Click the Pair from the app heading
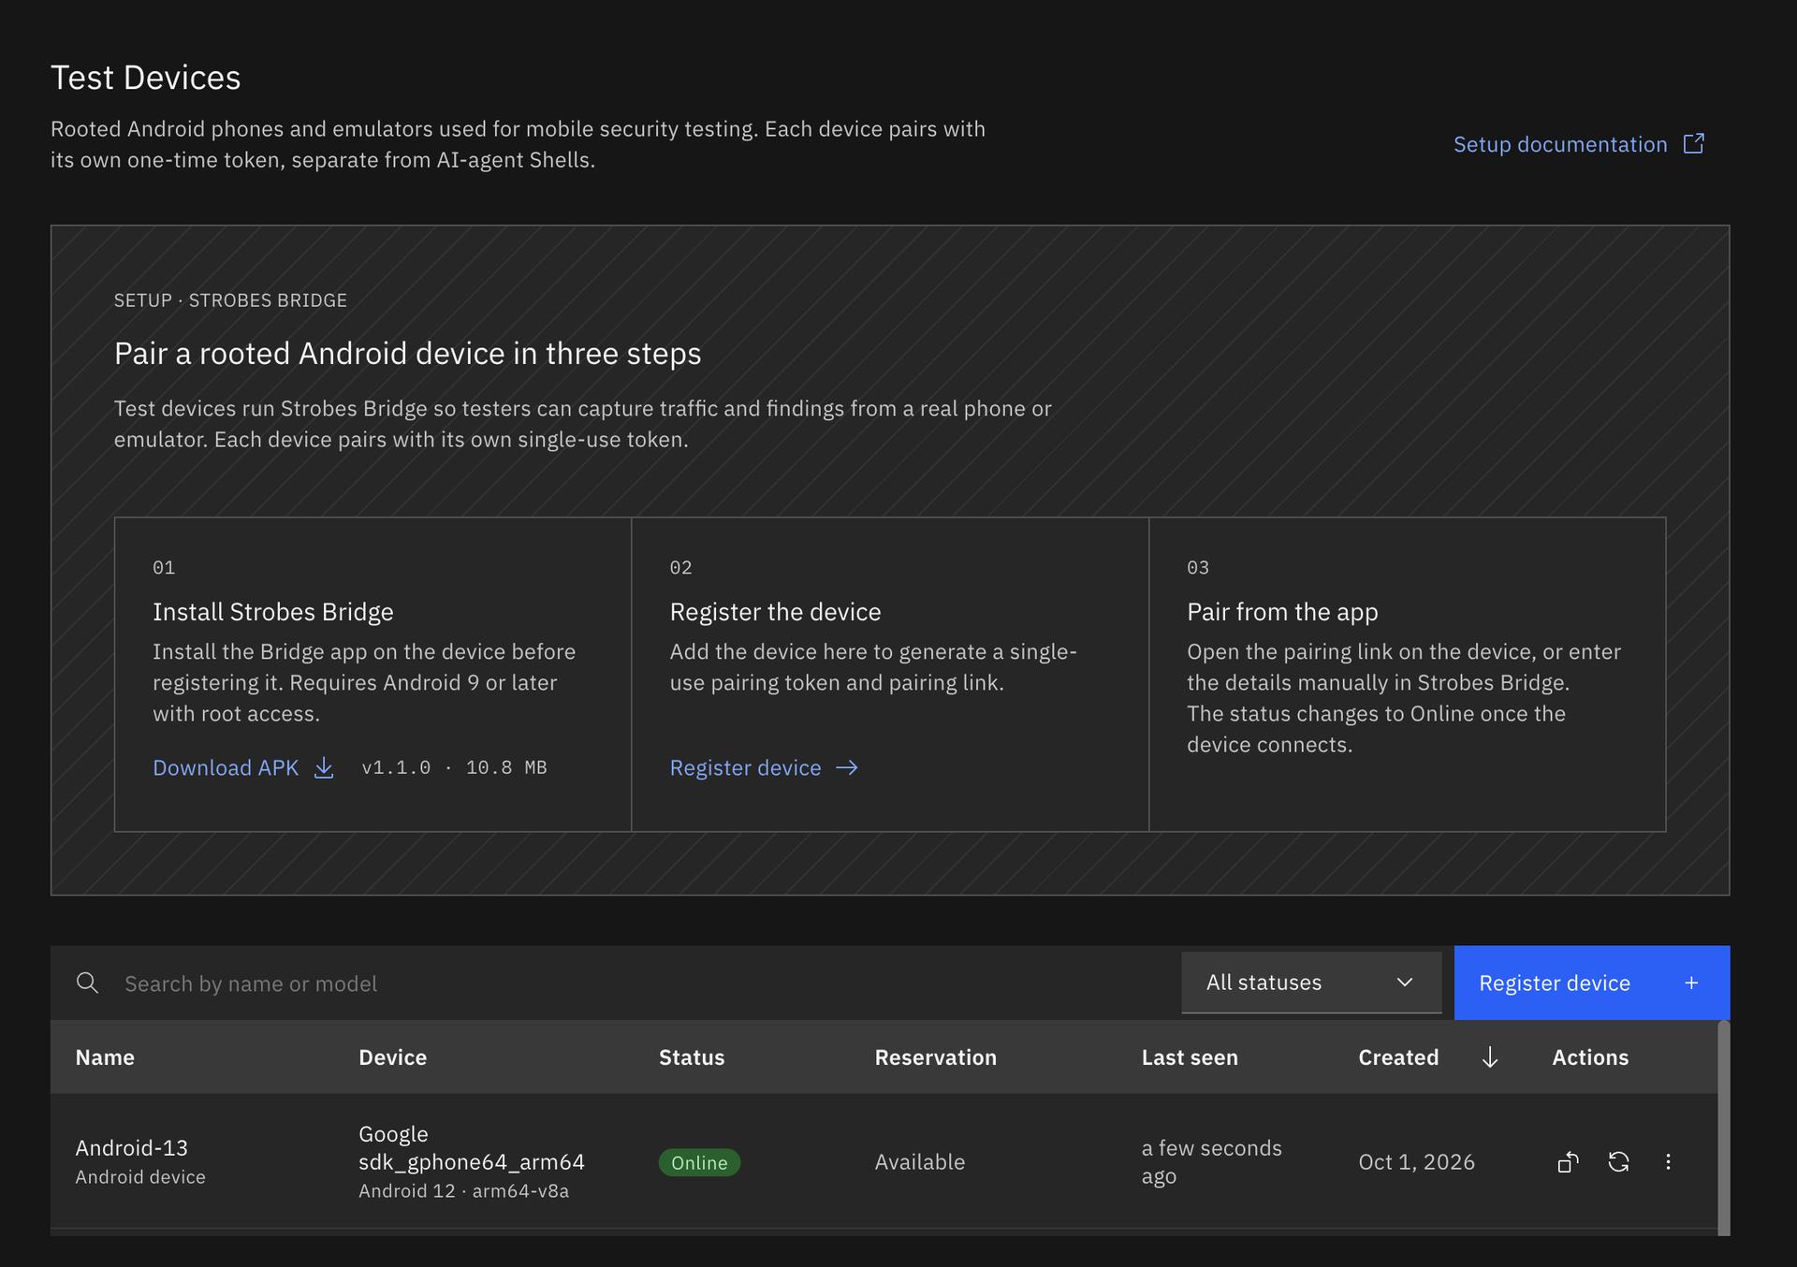The image size is (1797, 1267). 1282,611
